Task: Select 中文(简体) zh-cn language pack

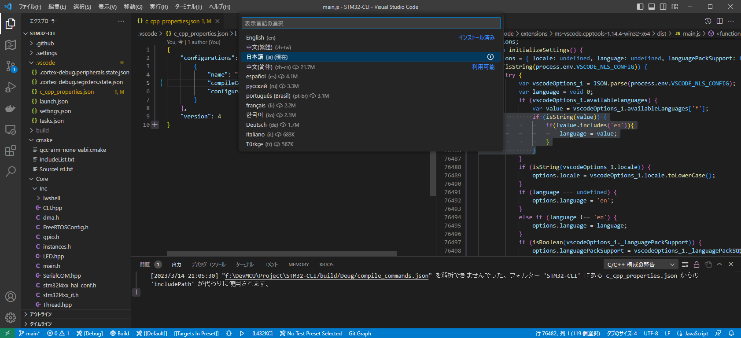Action: point(371,67)
